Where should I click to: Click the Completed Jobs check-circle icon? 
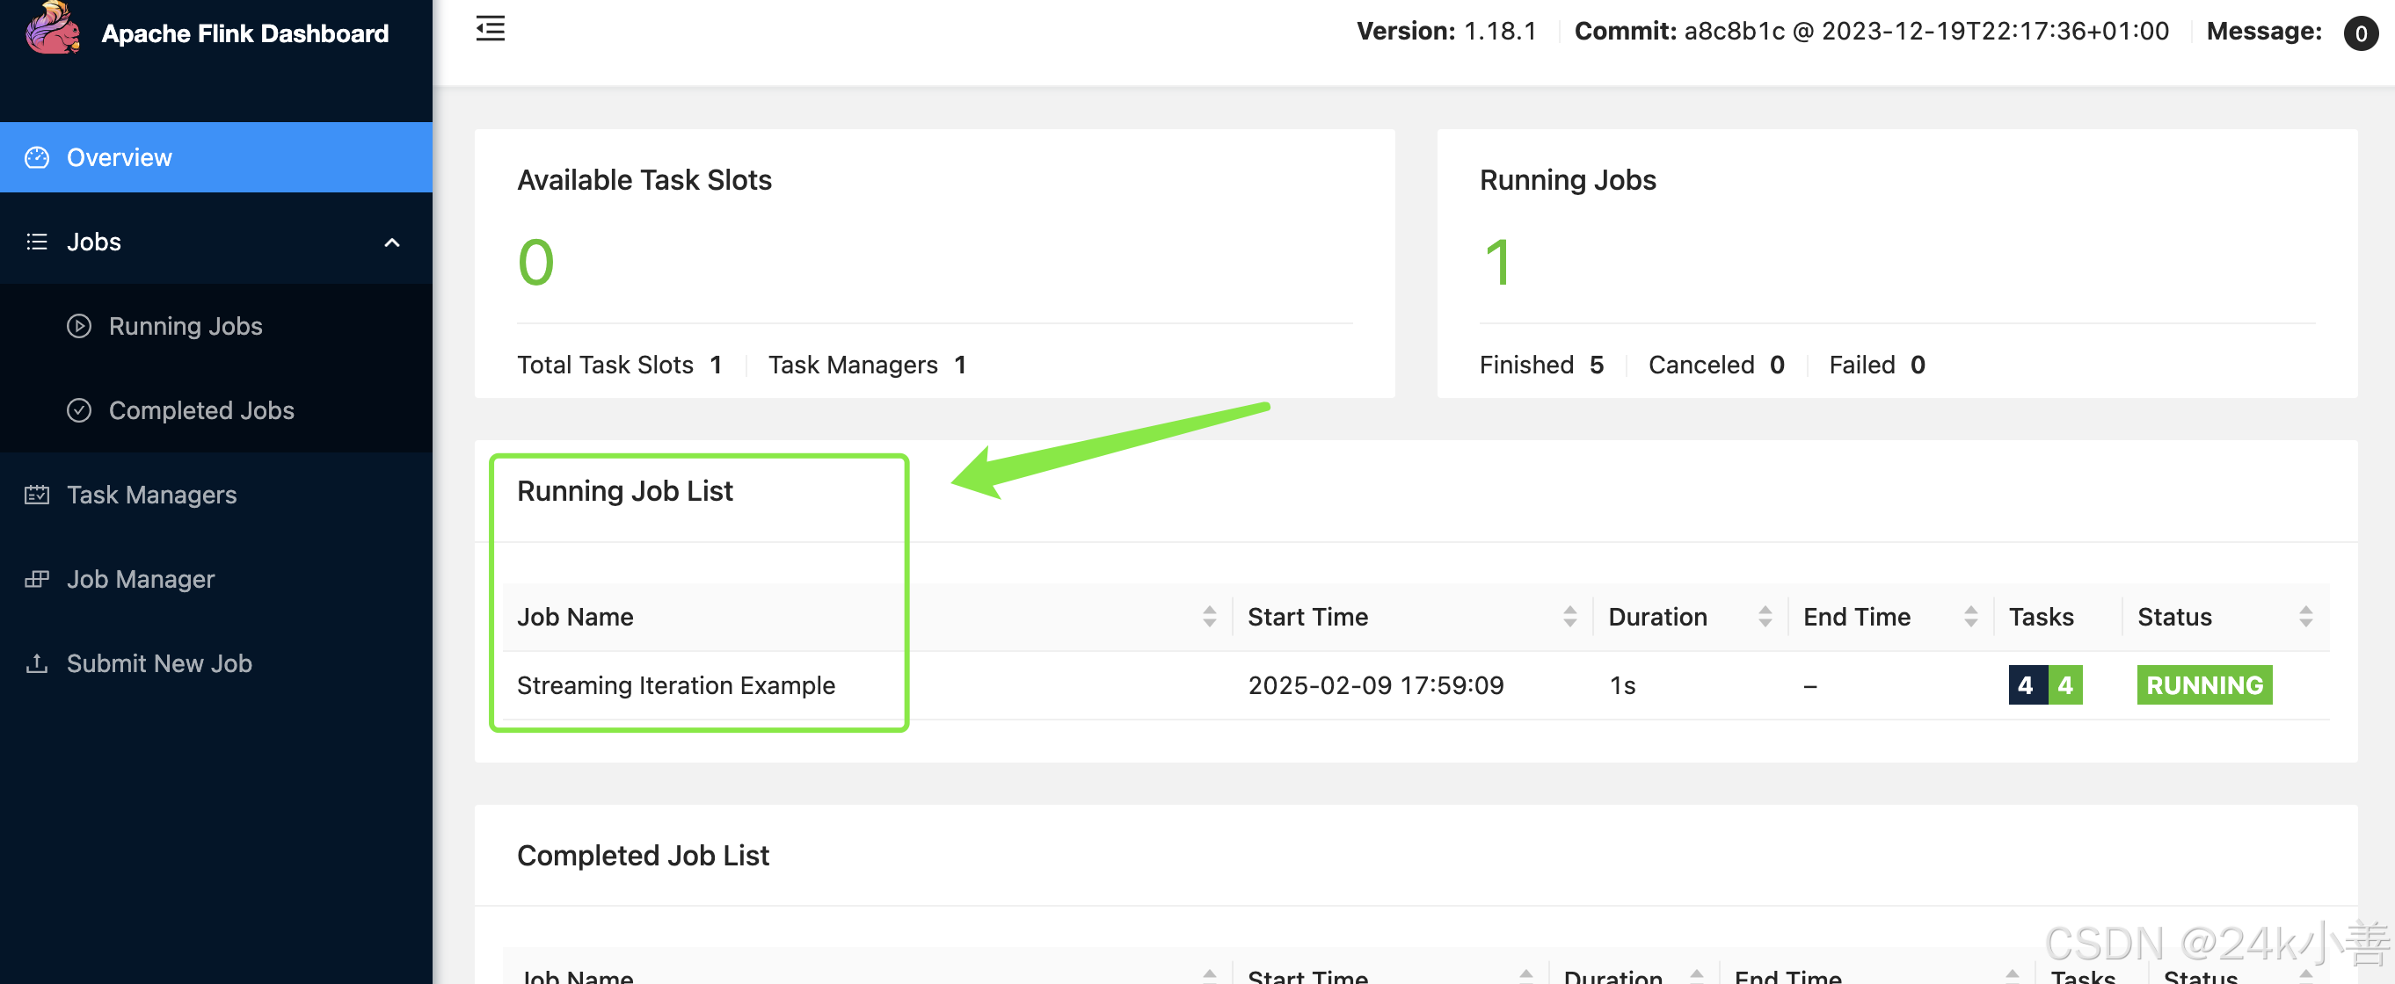pos(79,409)
